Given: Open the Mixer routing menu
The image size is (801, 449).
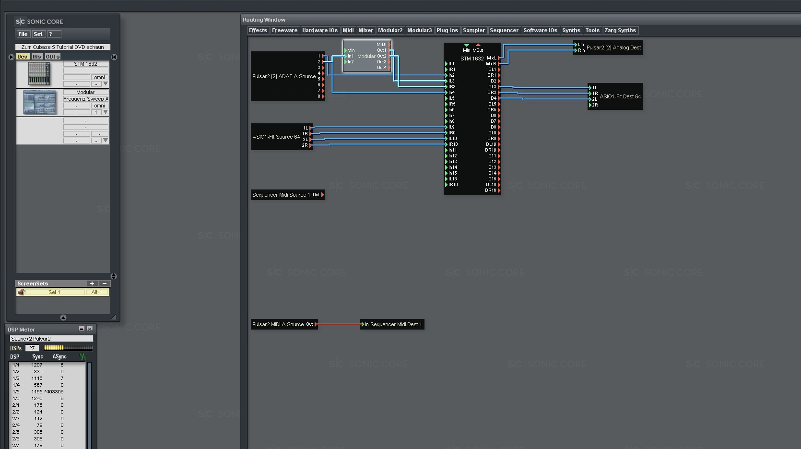Looking at the screenshot, I should pyautogui.click(x=365, y=30).
